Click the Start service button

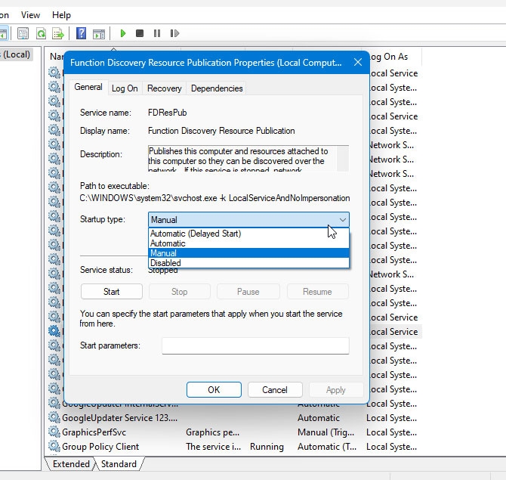111,292
